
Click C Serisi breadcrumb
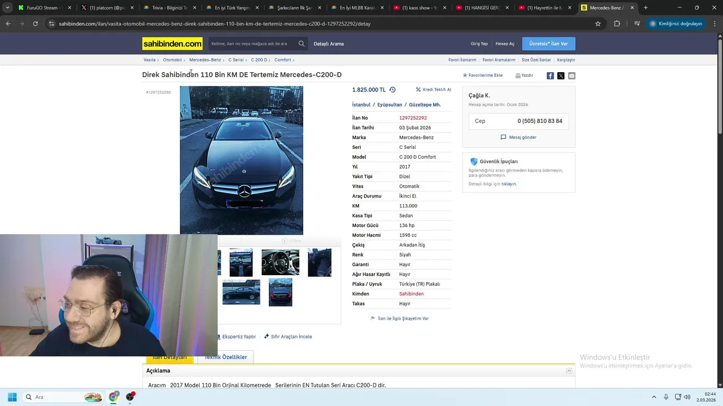236,60
